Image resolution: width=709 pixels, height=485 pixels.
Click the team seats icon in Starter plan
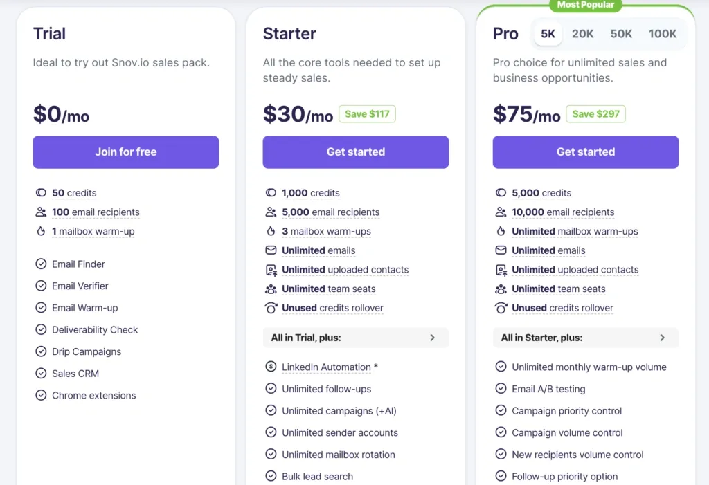271,289
